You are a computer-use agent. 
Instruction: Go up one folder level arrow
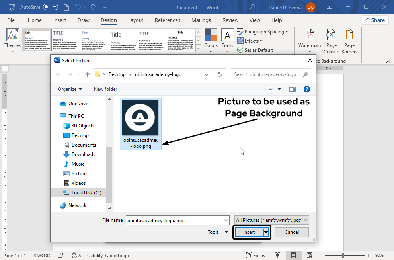pyautogui.click(x=88, y=74)
